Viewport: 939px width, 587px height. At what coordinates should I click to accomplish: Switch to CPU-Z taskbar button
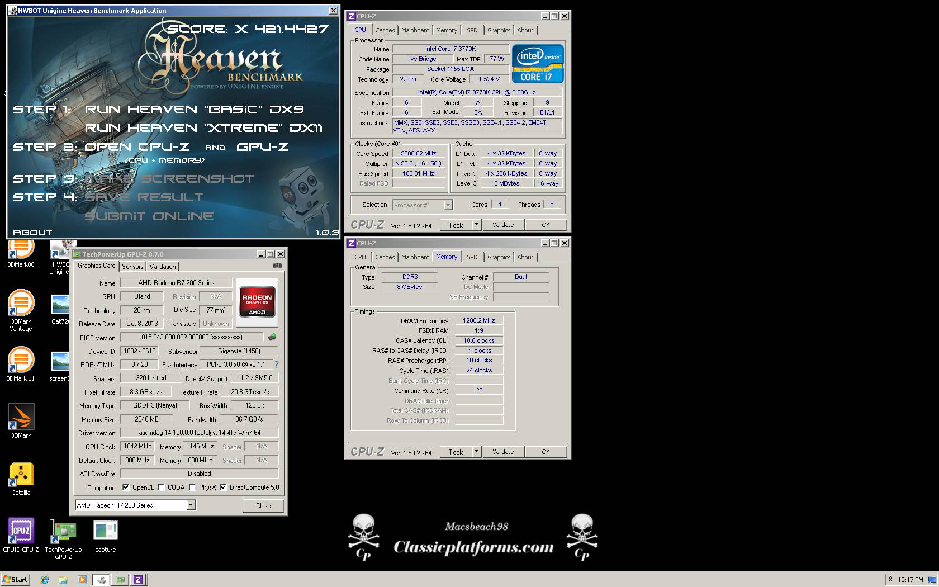point(138,580)
